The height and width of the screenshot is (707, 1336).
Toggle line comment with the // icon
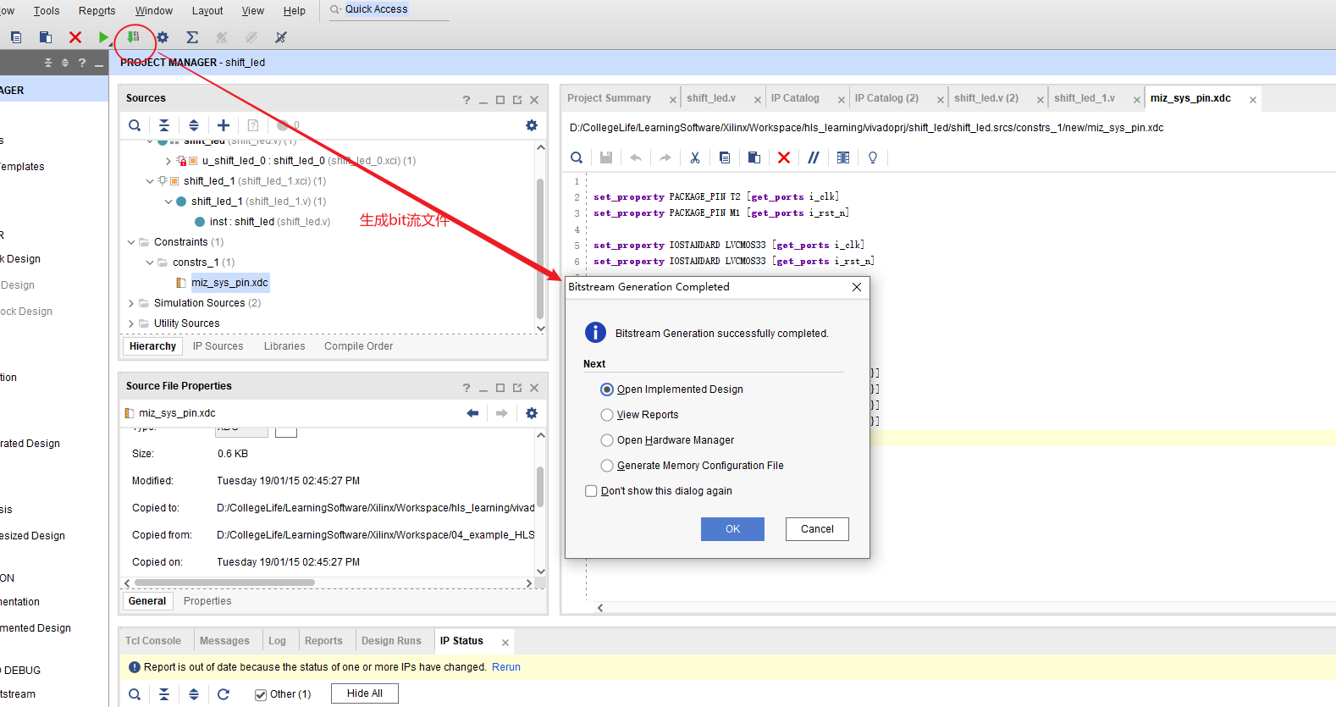coord(814,157)
